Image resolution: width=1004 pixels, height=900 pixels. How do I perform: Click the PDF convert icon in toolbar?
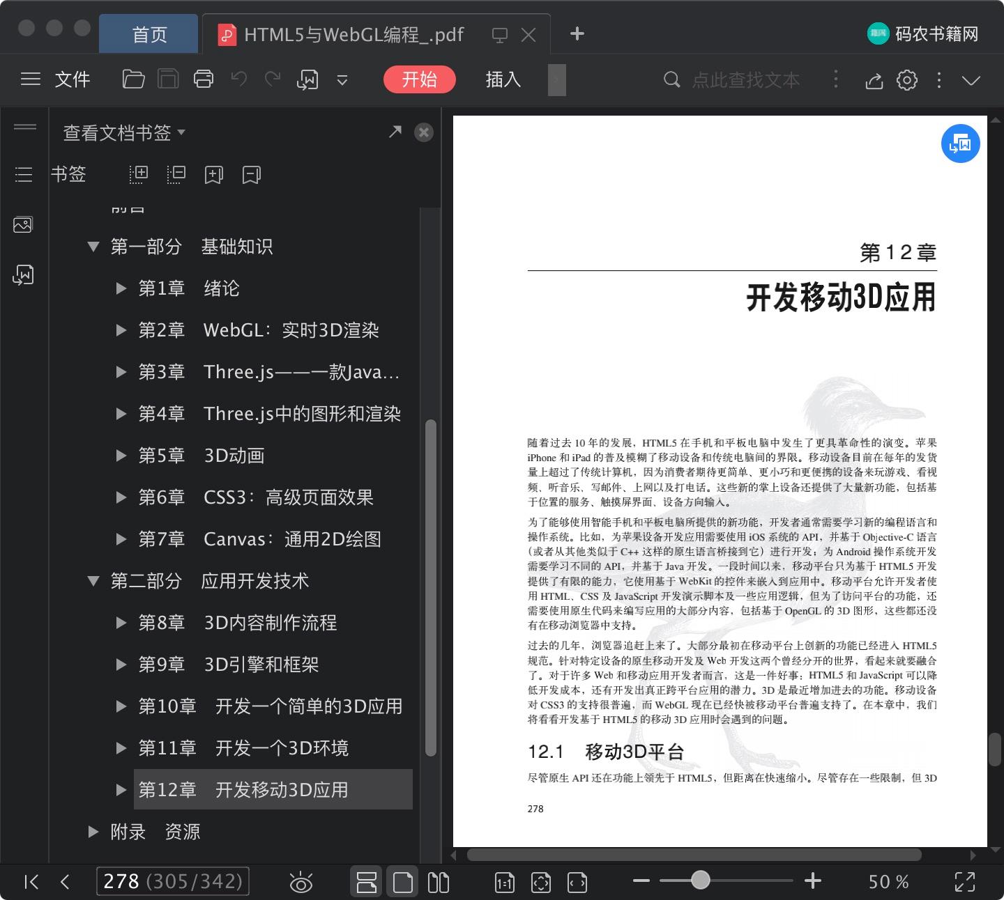pyautogui.click(x=307, y=79)
